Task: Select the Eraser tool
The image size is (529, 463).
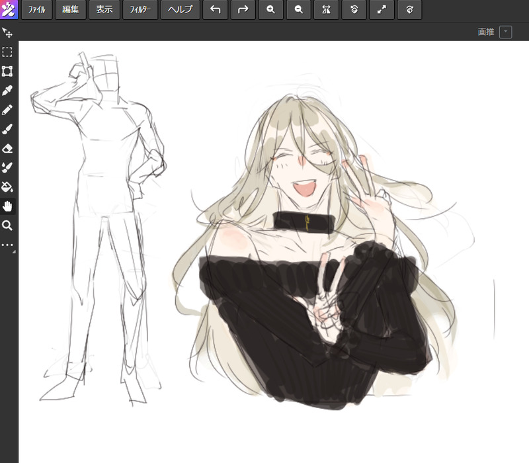Action: tap(7, 148)
